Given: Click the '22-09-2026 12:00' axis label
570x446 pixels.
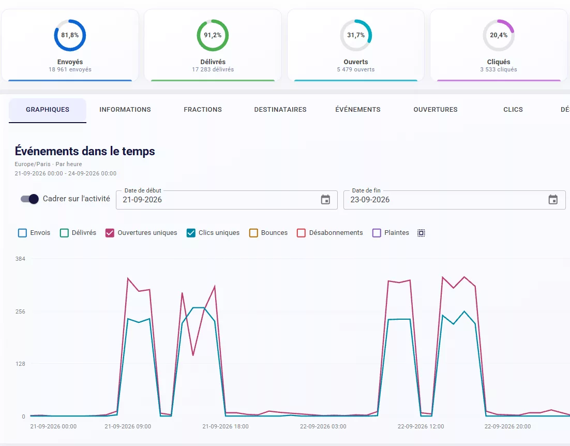Looking at the screenshot, I should tap(421, 426).
